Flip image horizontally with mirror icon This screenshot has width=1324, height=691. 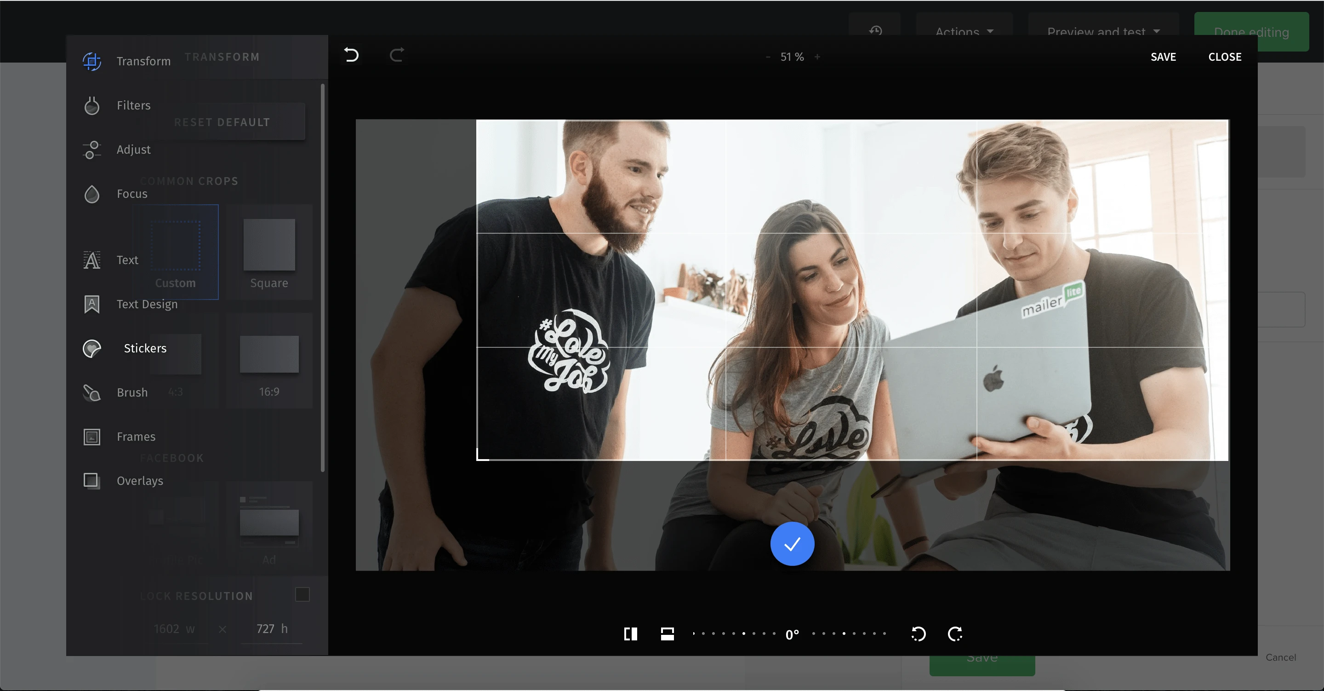point(631,634)
